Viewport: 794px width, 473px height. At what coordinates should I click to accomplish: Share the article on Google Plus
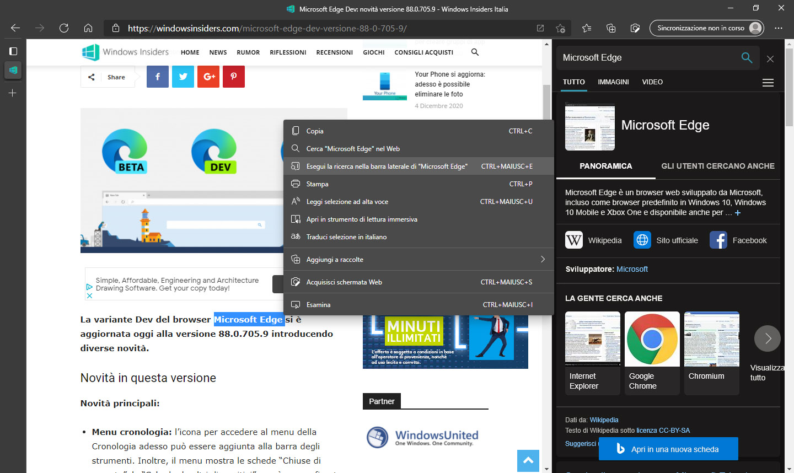pyautogui.click(x=208, y=77)
